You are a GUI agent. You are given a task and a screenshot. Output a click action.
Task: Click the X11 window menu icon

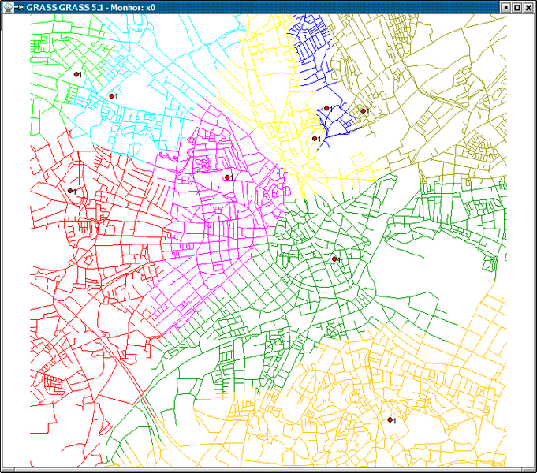point(8,7)
